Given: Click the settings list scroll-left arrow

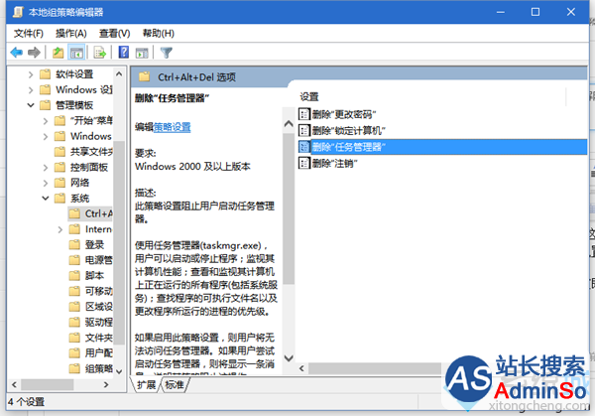Looking at the screenshot, I should [302, 368].
